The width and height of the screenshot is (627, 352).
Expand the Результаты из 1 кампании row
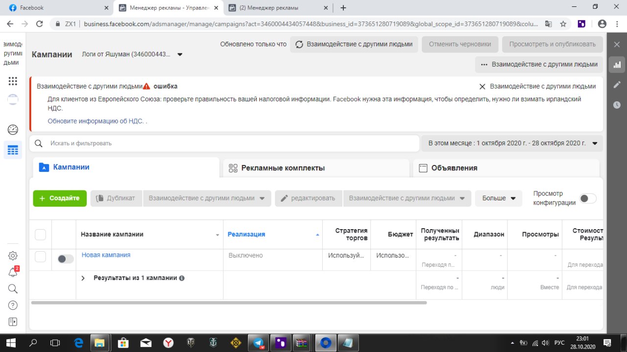pyautogui.click(x=83, y=278)
